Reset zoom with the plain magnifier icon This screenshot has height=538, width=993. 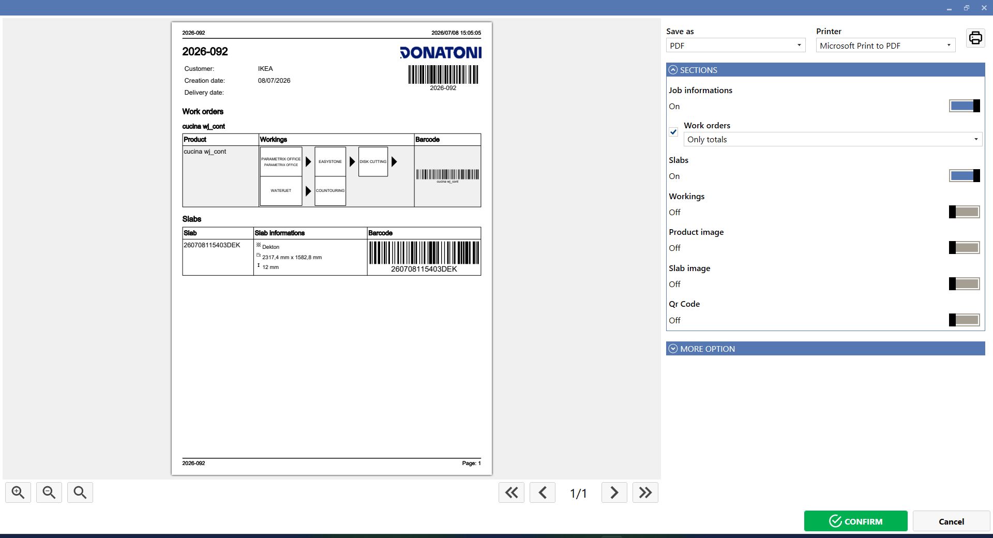[x=80, y=492]
